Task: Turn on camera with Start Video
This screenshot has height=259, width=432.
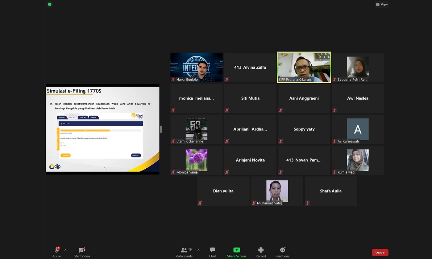Action: 82,252
